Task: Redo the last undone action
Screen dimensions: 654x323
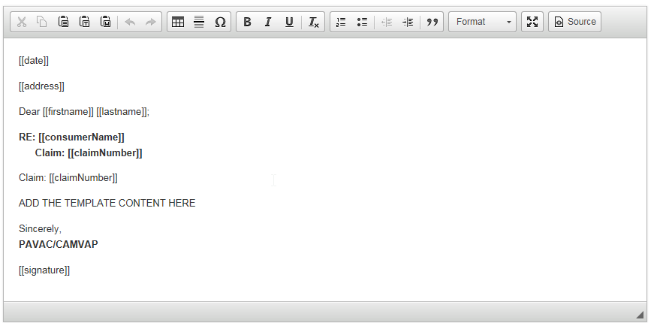Action: (x=151, y=22)
